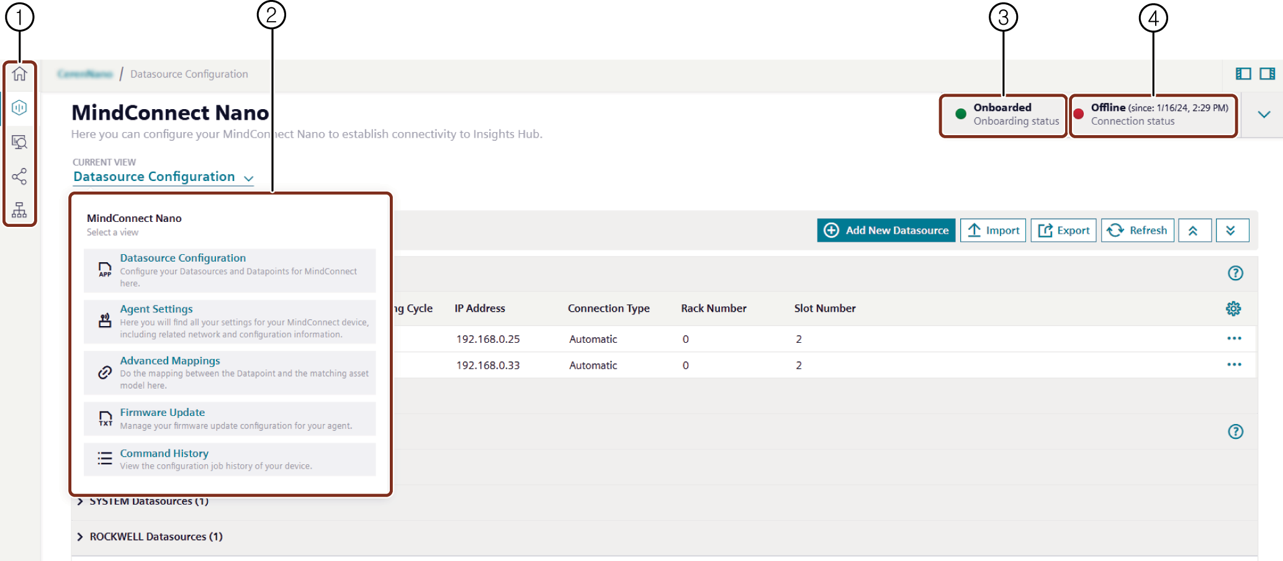Click the MindConnect Nano page title
Image resolution: width=1283 pixels, height=561 pixels.
[x=170, y=113]
